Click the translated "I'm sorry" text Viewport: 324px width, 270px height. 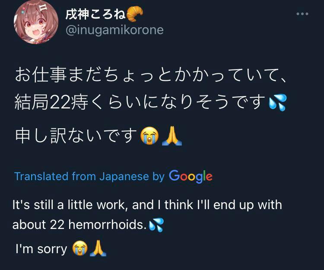click(x=41, y=249)
